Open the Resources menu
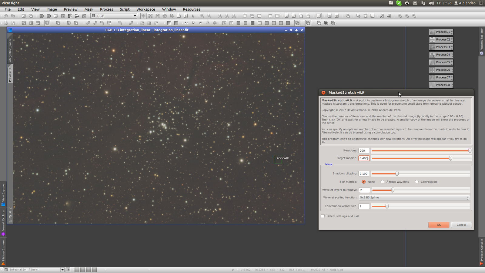 point(192,9)
